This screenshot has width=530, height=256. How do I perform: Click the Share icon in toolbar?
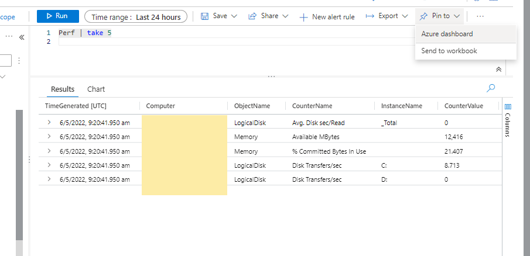(x=252, y=16)
